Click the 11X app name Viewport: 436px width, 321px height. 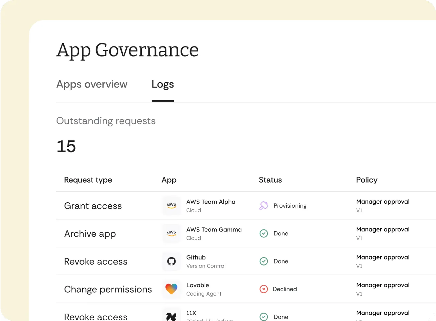coord(191,313)
